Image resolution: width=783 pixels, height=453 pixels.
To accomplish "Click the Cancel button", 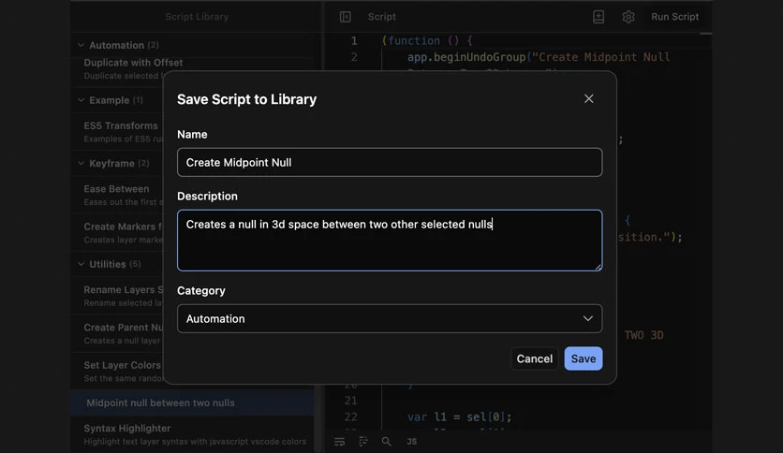I will click(x=534, y=358).
